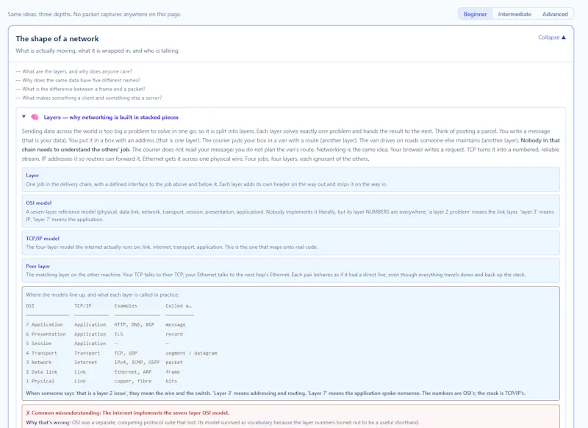Image resolution: width=588 pixels, height=428 pixels.
Task: Click examples cell 'copper, fibre'
Action: (133, 381)
